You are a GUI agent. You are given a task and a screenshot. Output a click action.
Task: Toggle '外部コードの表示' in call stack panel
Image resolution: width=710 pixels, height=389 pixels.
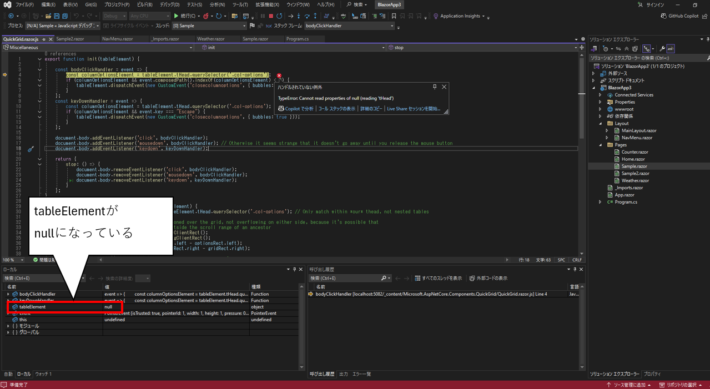(488, 278)
